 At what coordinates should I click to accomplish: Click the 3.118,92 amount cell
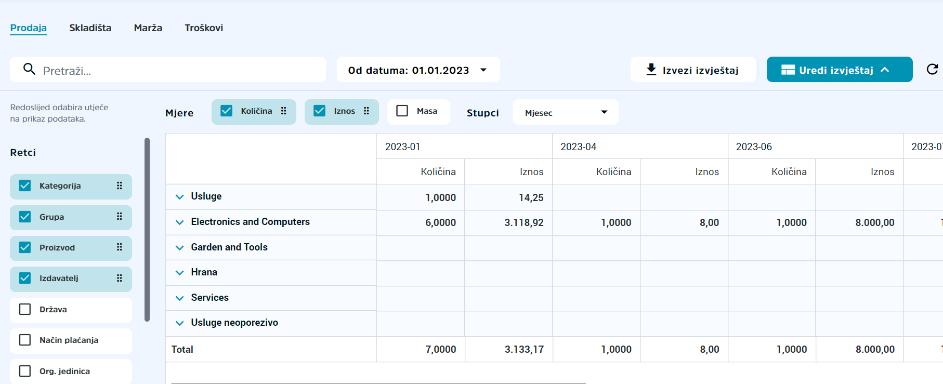pos(508,223)
